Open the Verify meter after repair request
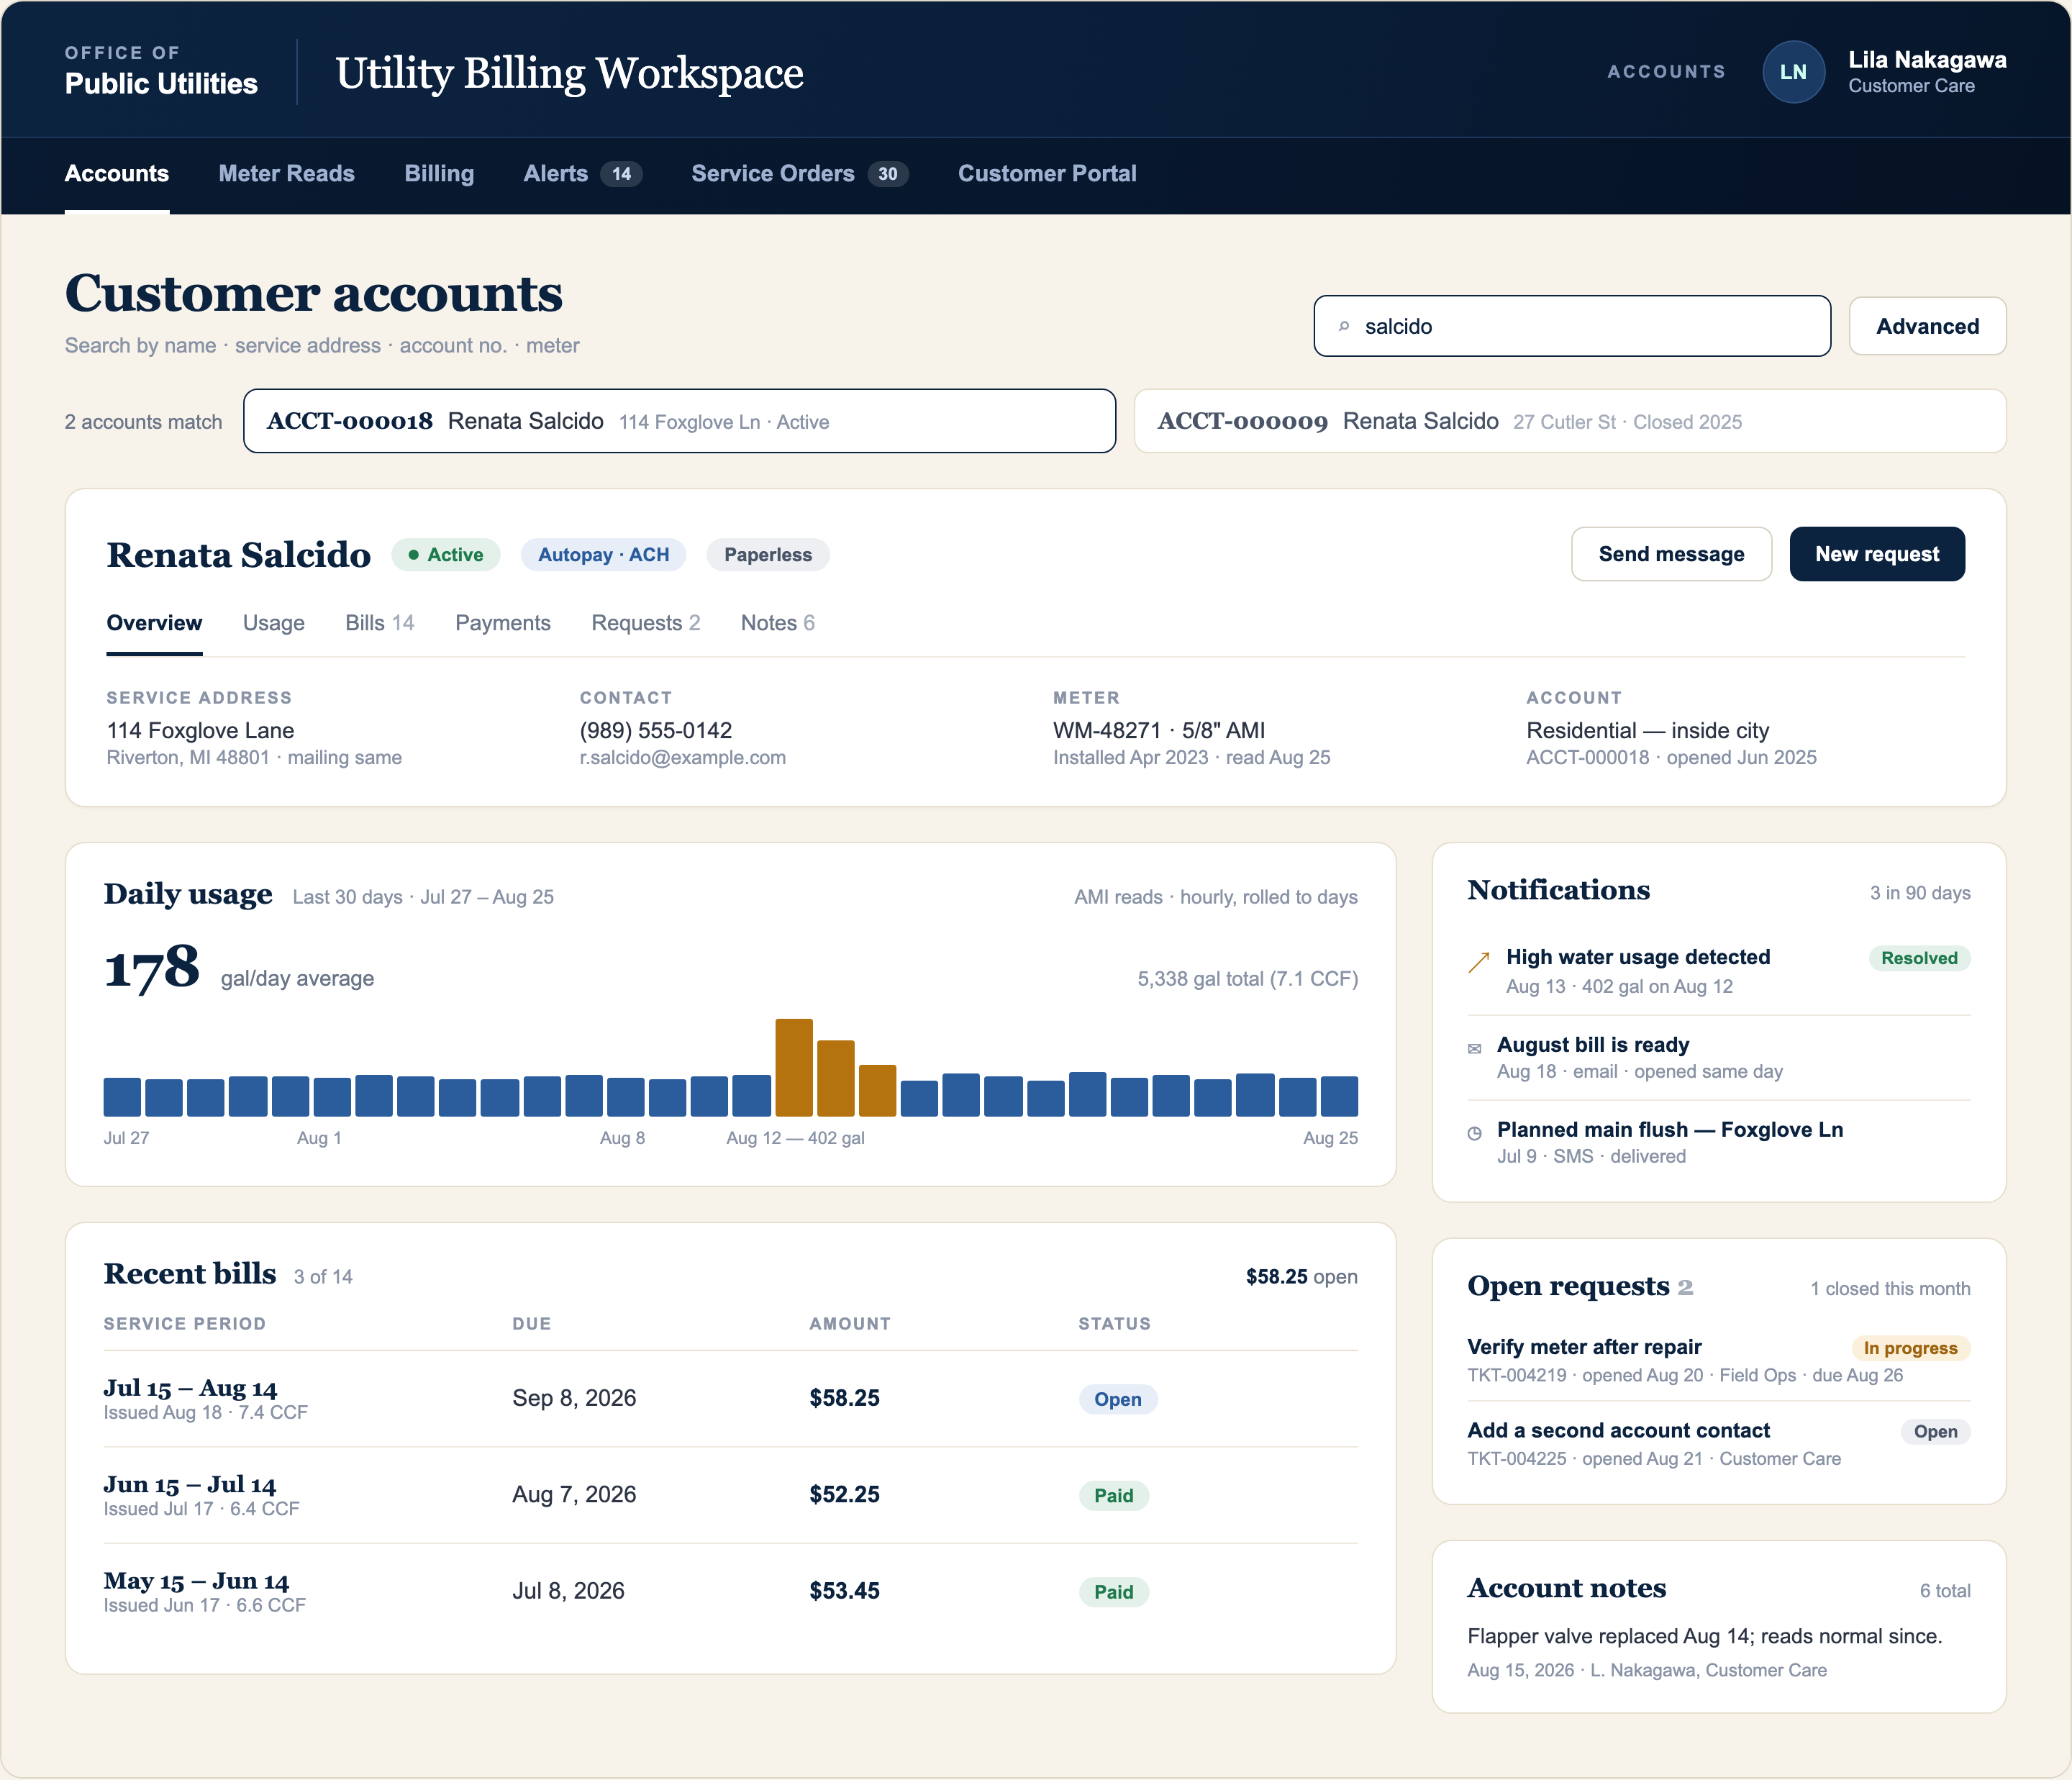The height and width of the screenshot is (1780, 2072). click(x=1718, y=1360)
